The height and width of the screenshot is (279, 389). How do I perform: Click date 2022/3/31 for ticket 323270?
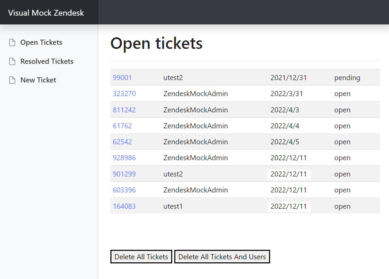click(286, 94)
